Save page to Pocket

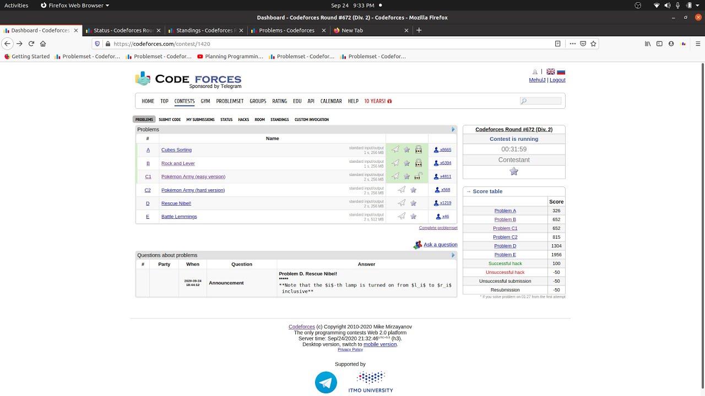coord(583,43)
